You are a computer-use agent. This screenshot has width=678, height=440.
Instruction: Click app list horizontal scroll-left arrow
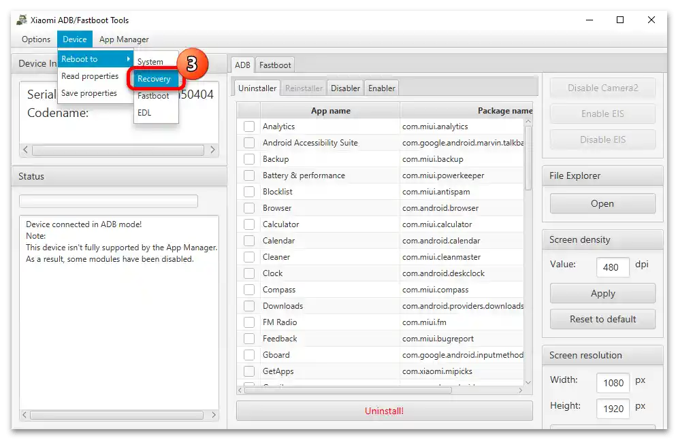pos(240,390)
